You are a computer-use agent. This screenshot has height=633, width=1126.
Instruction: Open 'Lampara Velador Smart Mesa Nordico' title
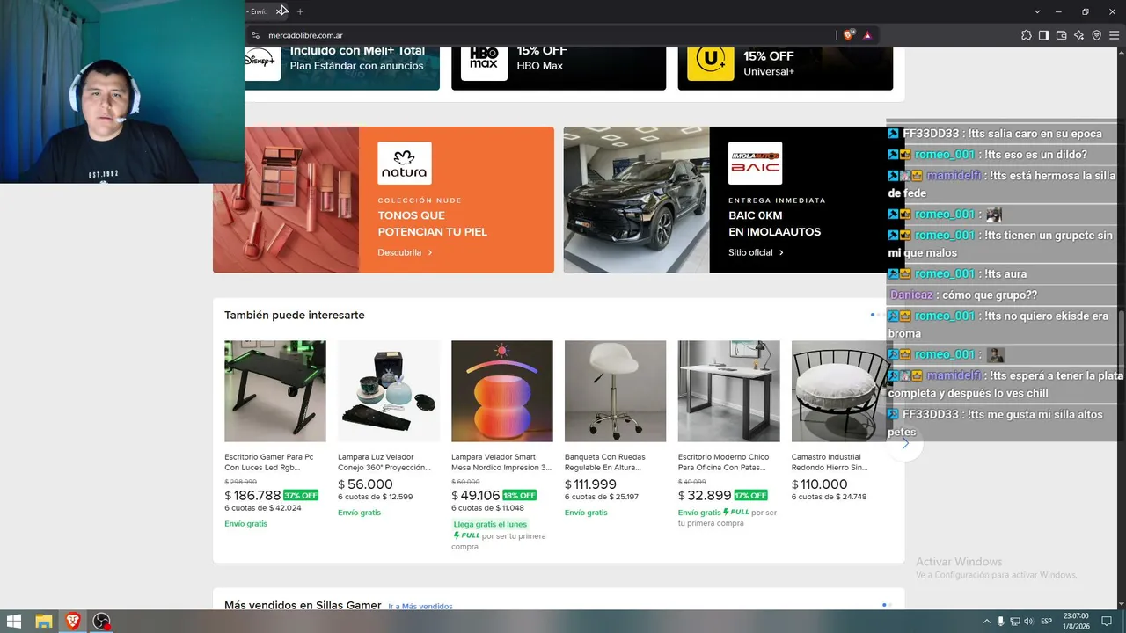(501, 462)
